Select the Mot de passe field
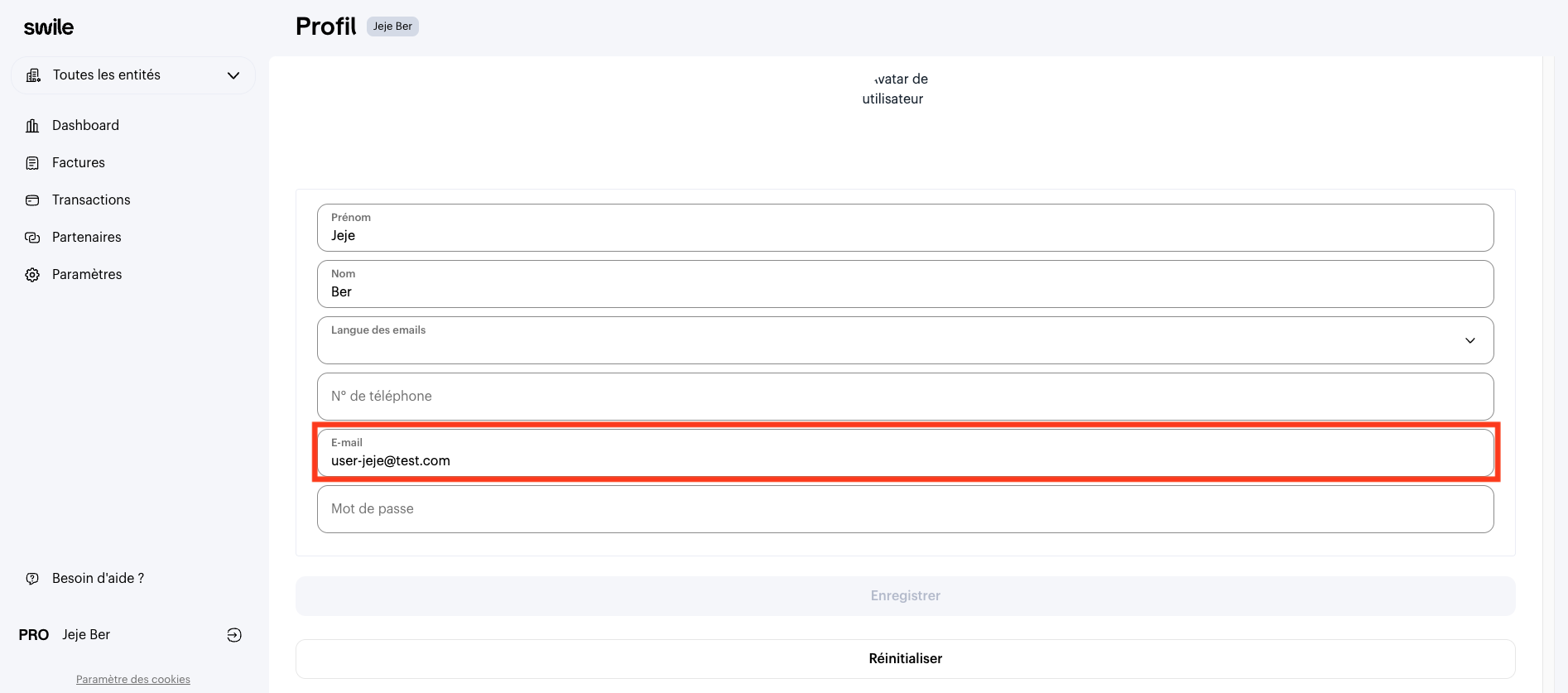Image resolution: width=1568 pixels, height=693 pixels. click(x=905, y=509)
